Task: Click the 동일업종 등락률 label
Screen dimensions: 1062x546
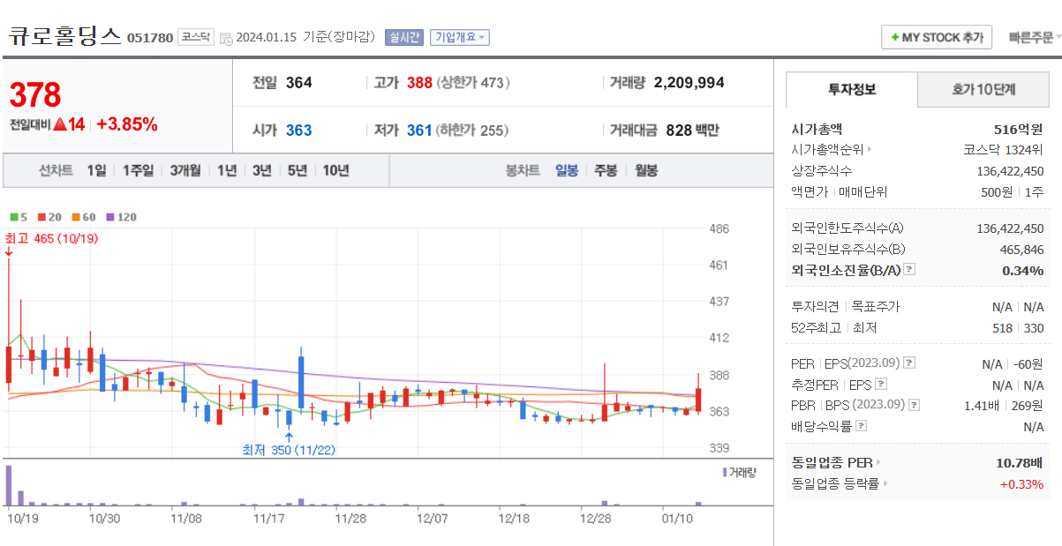Action: pos(835,483)
